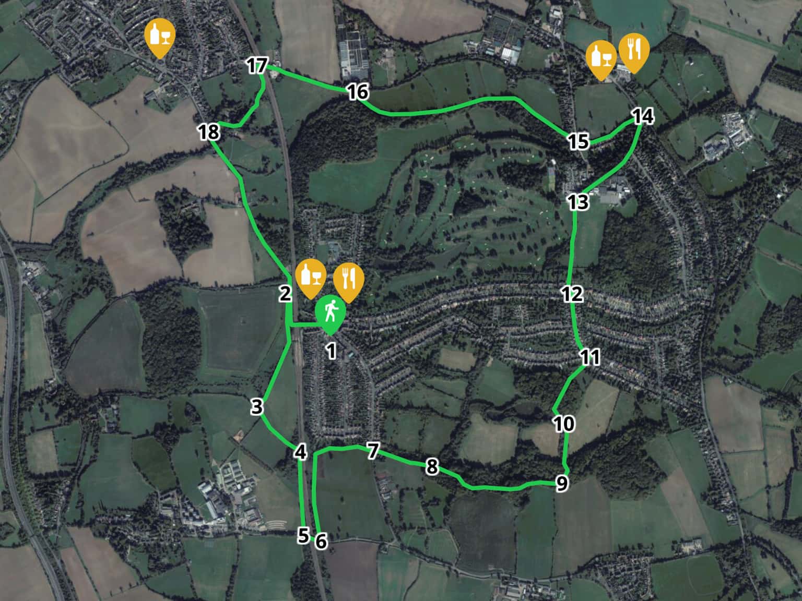
Task: Select waypoint 1 label
Action: pos(331,351)
